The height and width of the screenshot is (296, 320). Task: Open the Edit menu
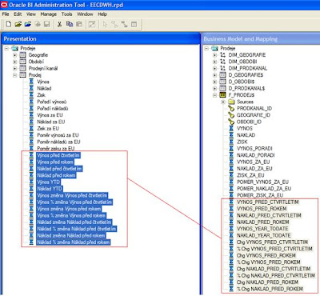pos(18,14)
